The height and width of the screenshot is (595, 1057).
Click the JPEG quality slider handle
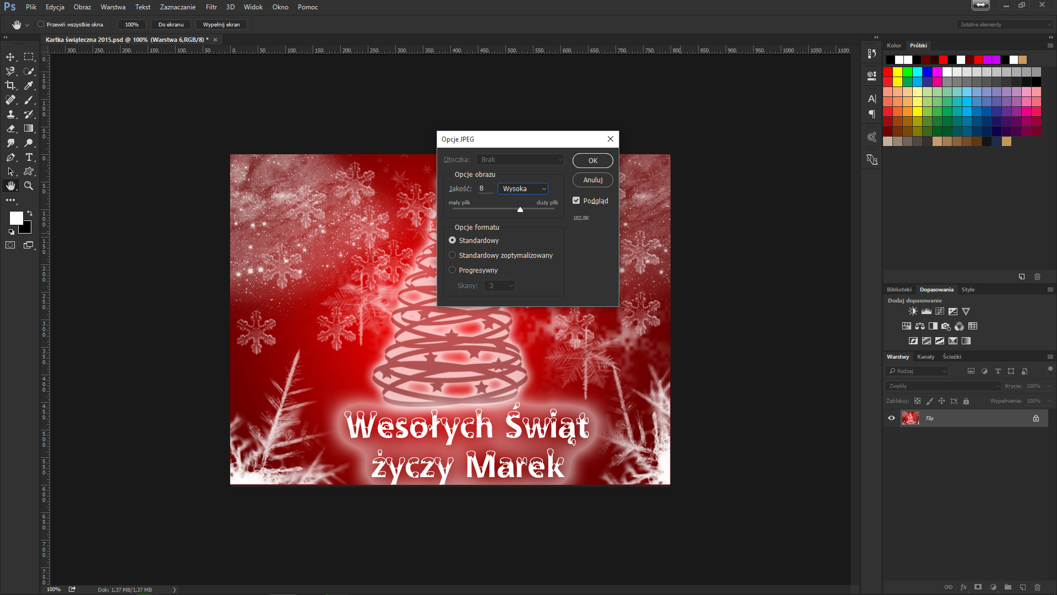pyautogui.click(x=520, y=210)
